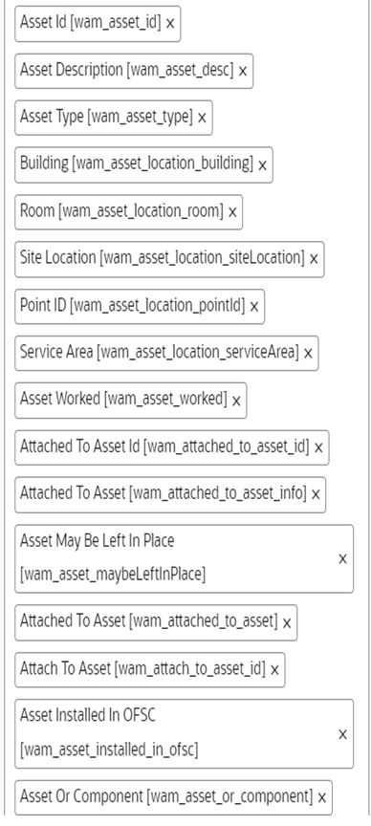Screen dimensions: 371x826
Task: Select the Asset Id label text
Action: (90, 23)
